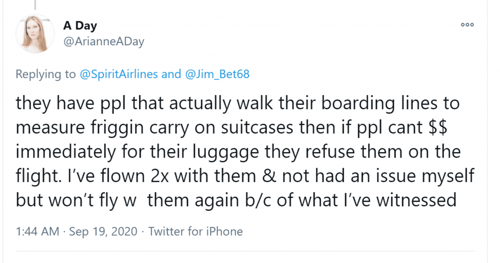Open the tweet's more options ellipsis menu
This screenshot has height=263, width=500.
pyautogui.click(x=467, y=24)
